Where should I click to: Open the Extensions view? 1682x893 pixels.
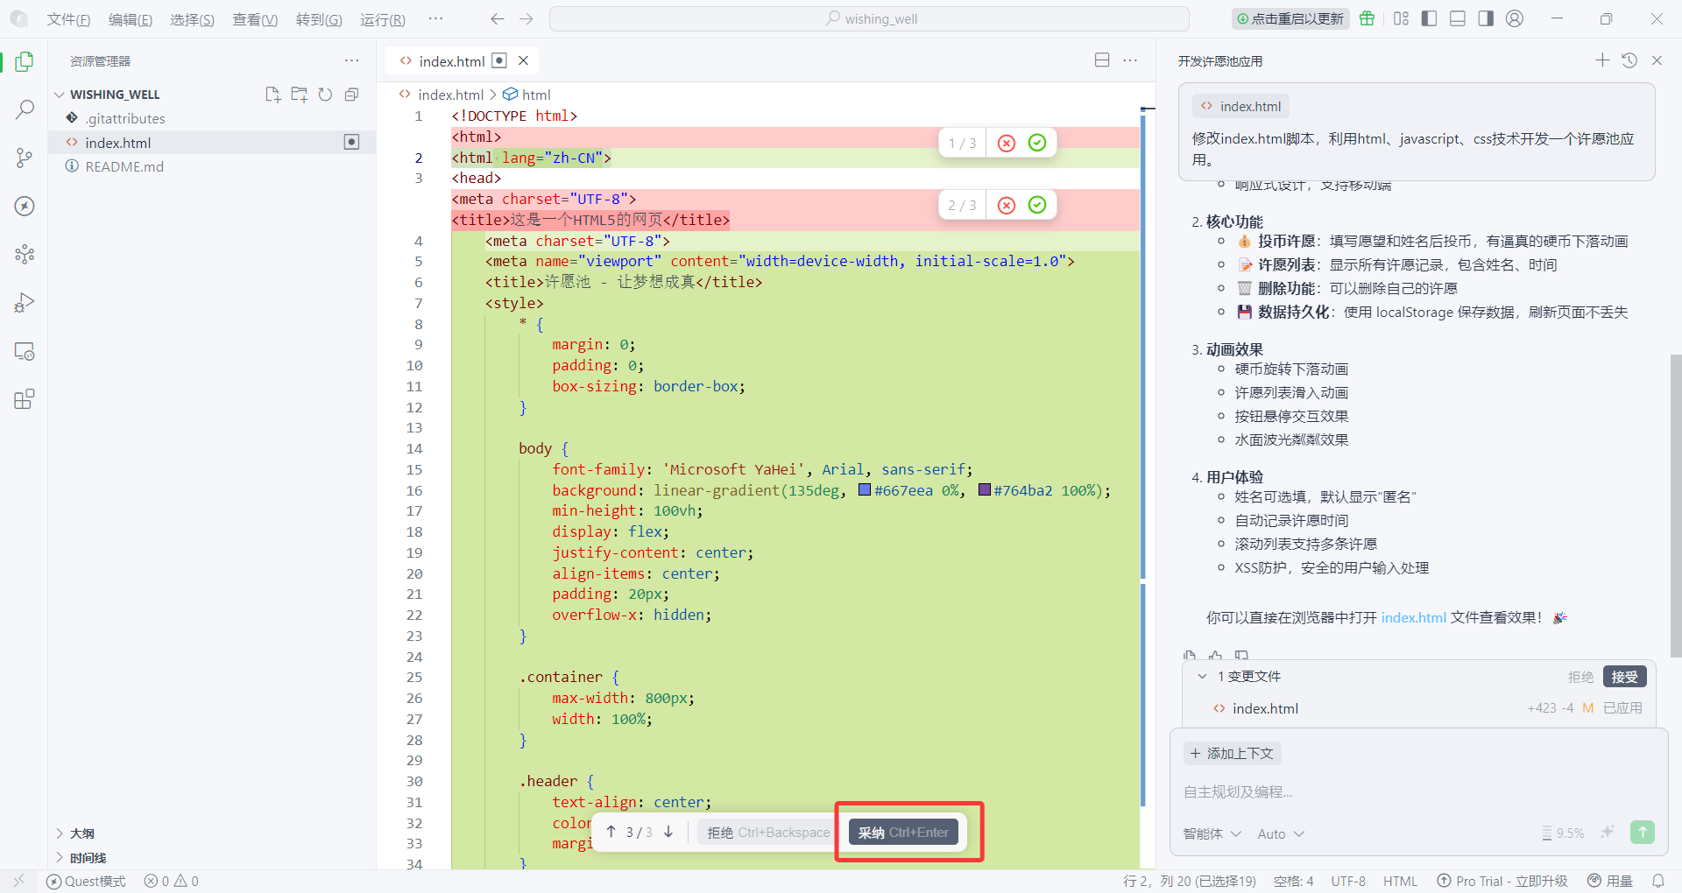tap(25, 399)
